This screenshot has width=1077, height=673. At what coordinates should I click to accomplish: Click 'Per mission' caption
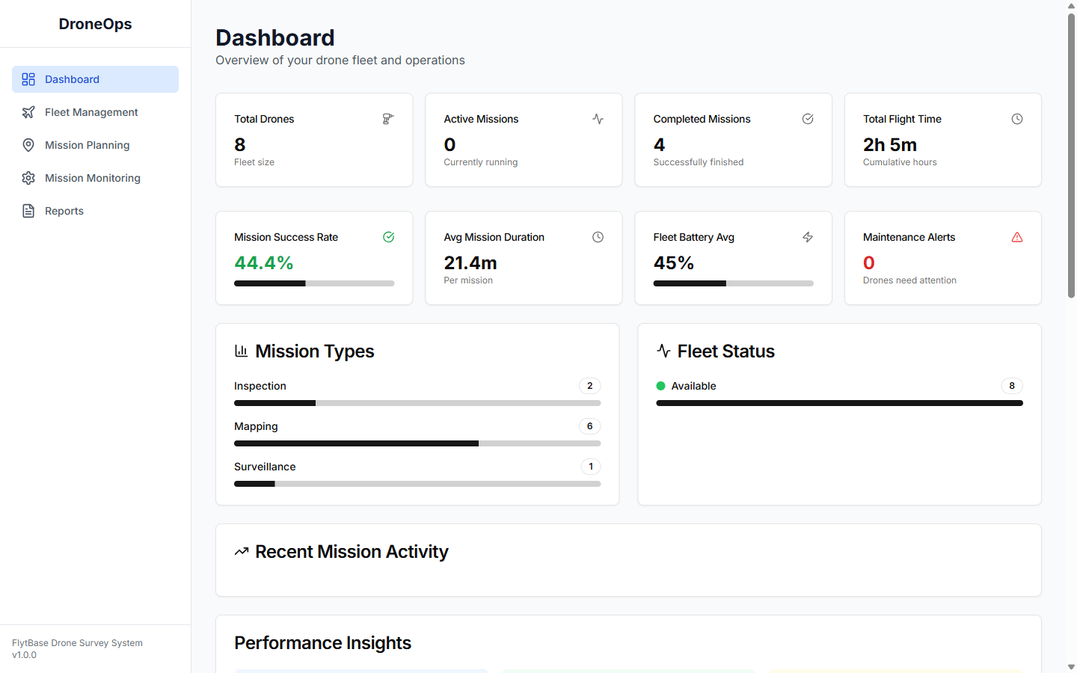click(x=468, y=280)
